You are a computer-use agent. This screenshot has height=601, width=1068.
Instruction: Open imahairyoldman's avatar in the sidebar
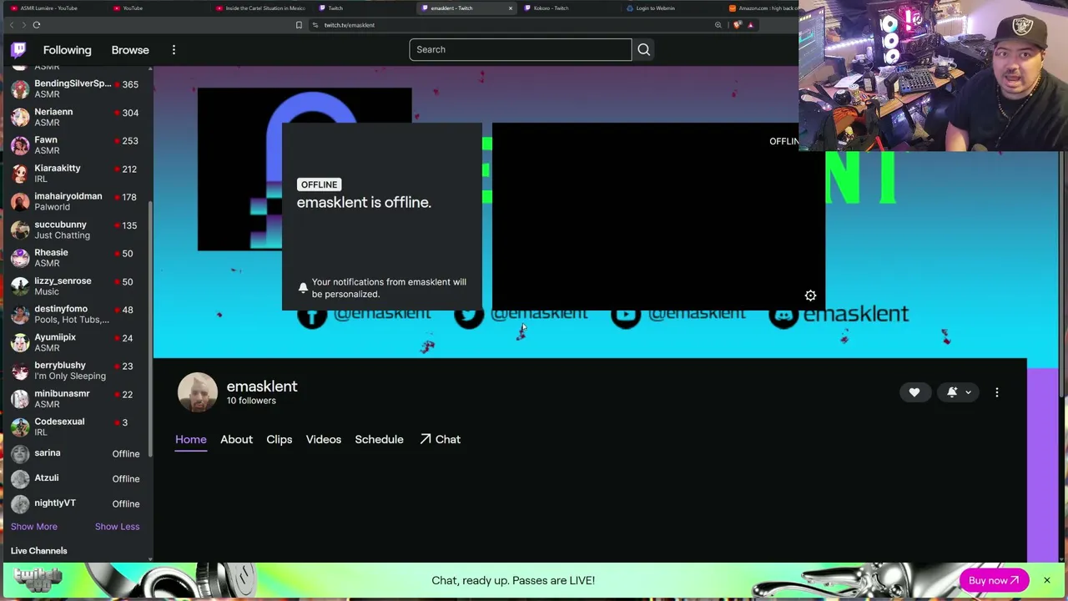coord(20,201)
